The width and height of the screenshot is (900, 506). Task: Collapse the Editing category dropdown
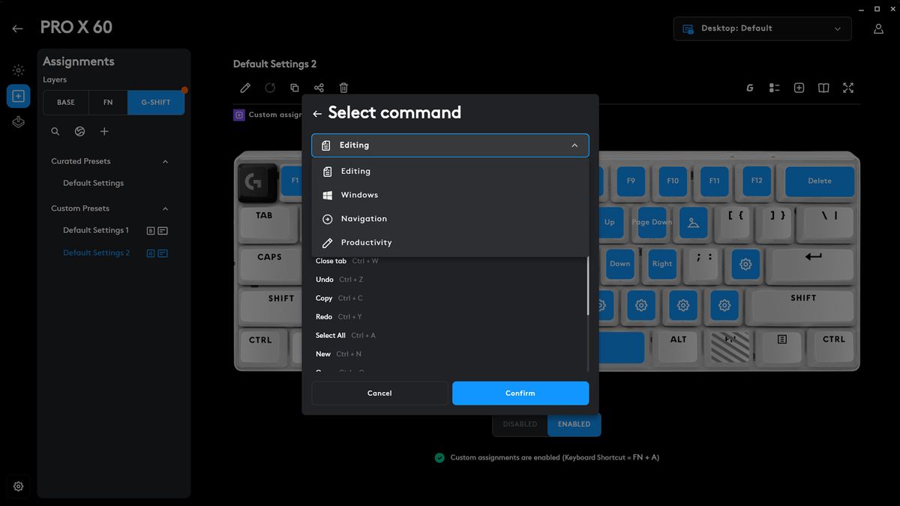(574, 145)
